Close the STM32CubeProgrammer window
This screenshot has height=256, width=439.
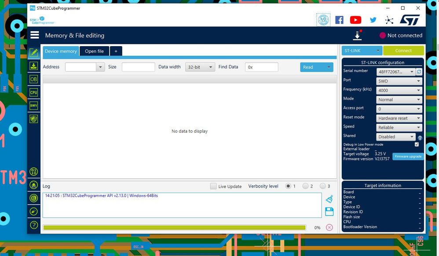(x=418, y=8)
